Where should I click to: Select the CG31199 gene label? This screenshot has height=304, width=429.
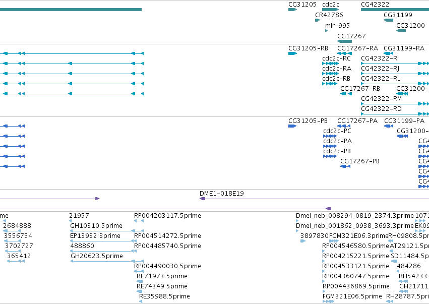pyautogui.click(x=398, y=15)
